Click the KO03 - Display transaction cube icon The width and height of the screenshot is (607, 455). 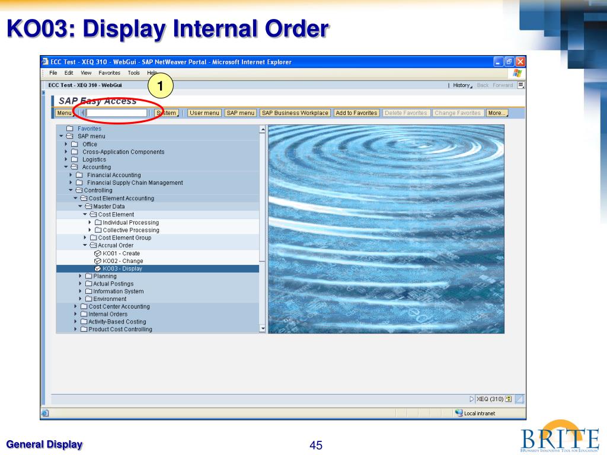point(98,268)
